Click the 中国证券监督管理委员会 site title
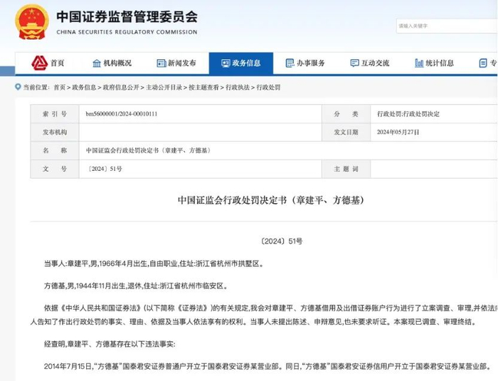Image resolution: width=498 pixels, height=381 pixels. (127, 16)
